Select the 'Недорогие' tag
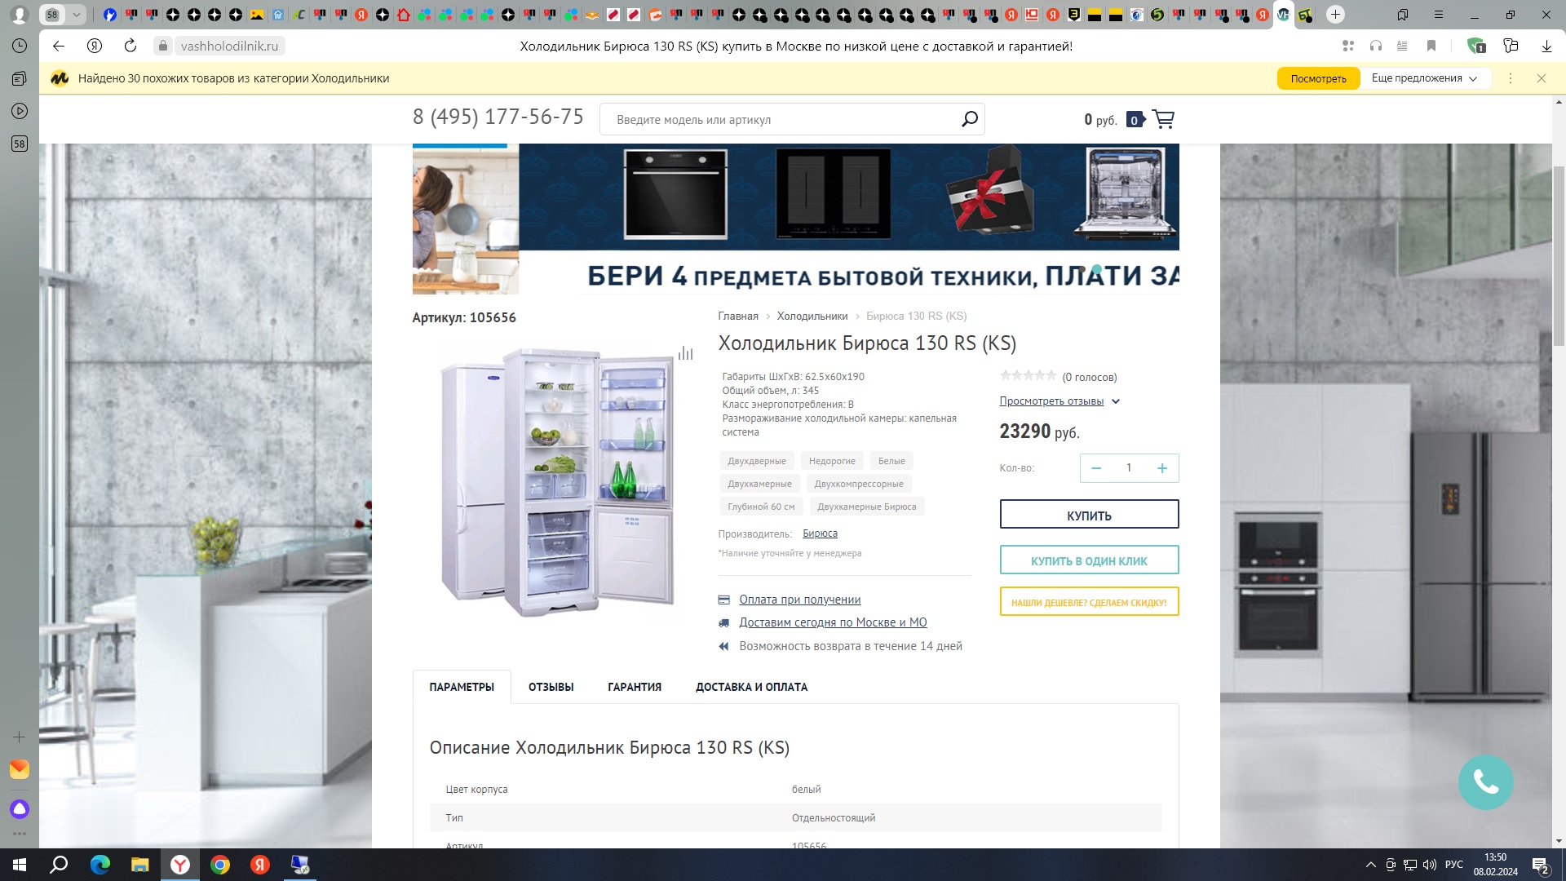The width and height of the screenshot is (1566, 881). click(832, 461)
